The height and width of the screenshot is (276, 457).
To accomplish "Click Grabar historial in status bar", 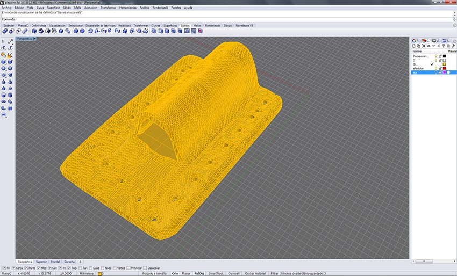I will coord(255,274).
